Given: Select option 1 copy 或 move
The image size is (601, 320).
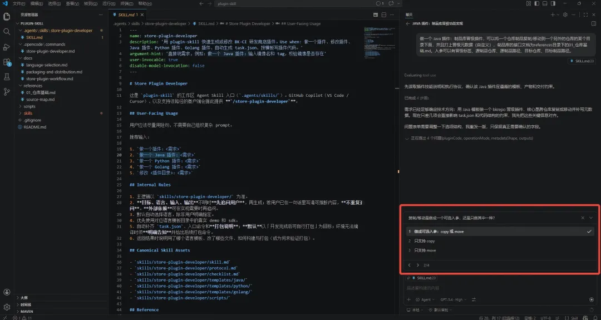Looking at the screenshot, I should (500, 232).
